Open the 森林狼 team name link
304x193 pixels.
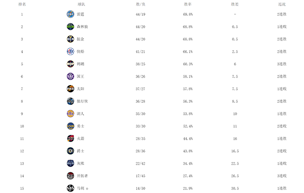coord(83,27)
